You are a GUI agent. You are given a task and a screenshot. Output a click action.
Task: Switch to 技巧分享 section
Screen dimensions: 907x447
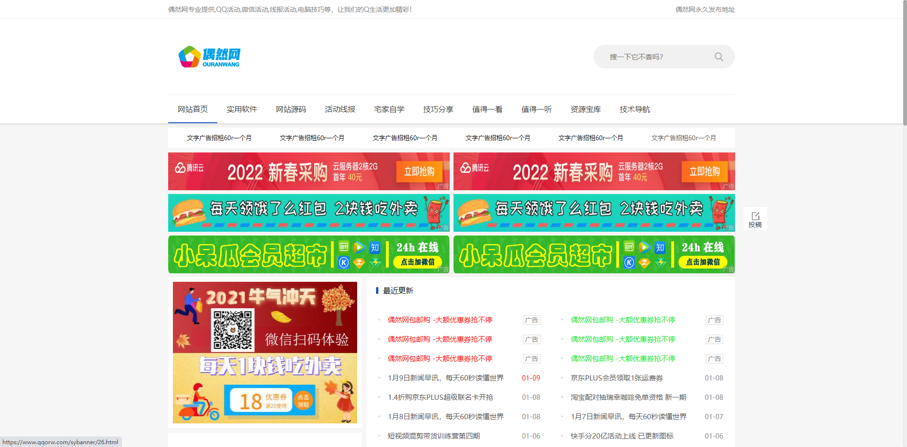[x=438, y=109]
